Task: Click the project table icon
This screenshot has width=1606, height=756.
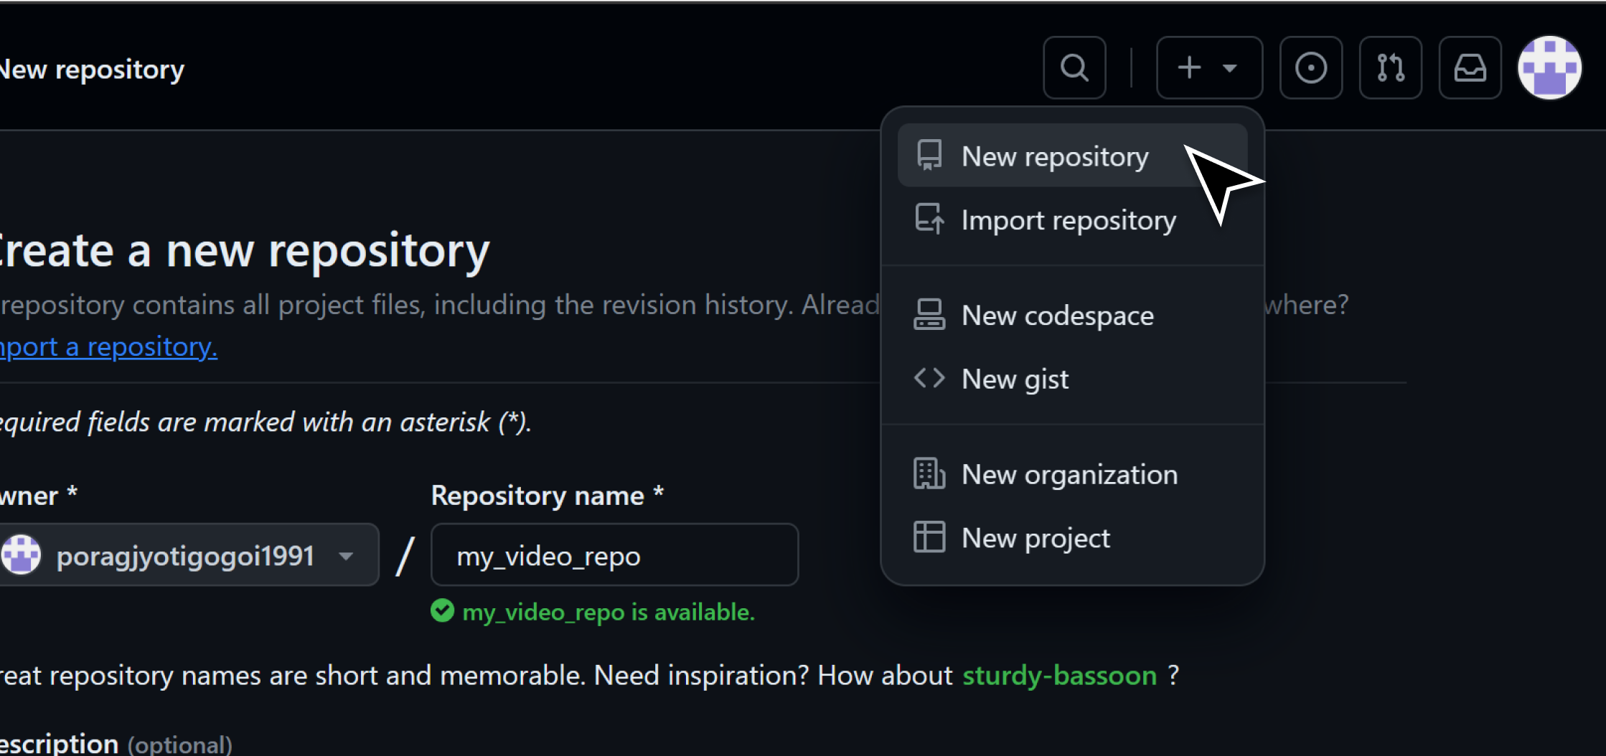Action: [x=929, y=537]
